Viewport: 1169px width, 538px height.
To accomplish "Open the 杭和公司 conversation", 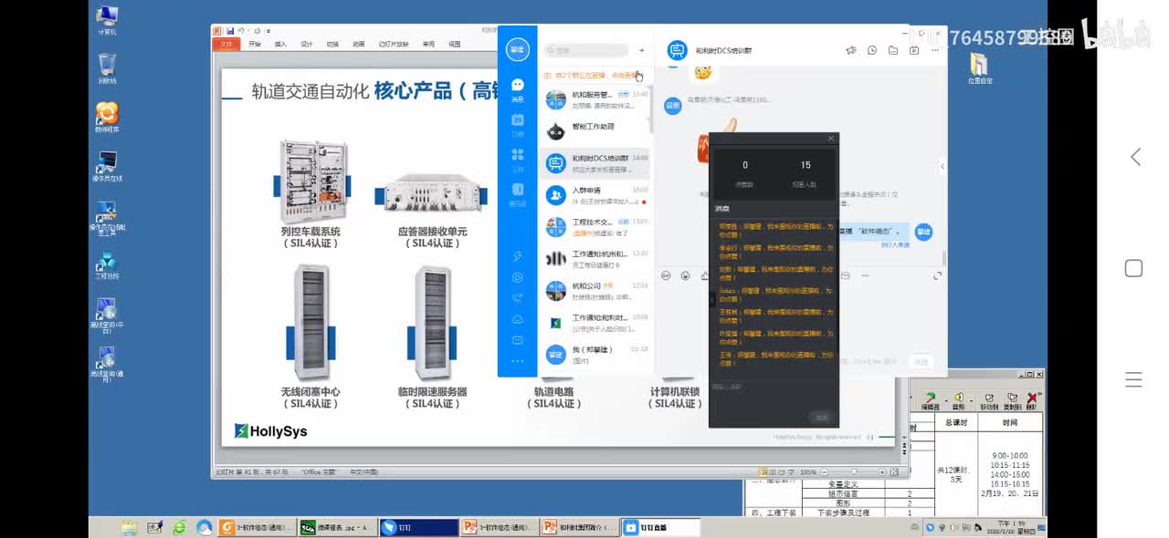I will 597,291.
